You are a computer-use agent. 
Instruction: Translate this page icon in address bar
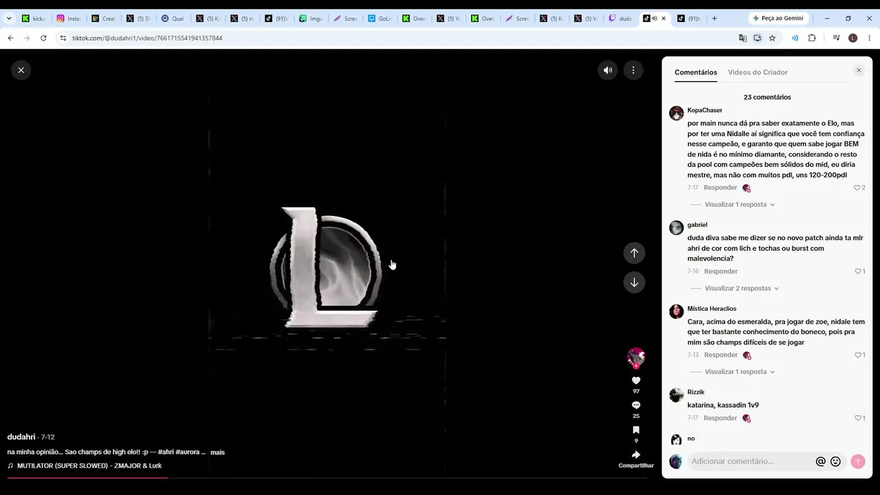[x=742, y=38]
